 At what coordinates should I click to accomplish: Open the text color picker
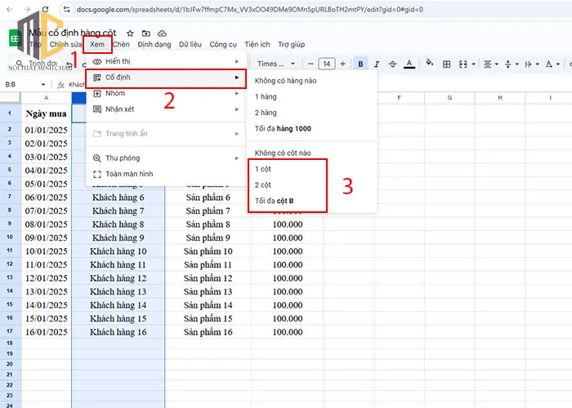409,64
